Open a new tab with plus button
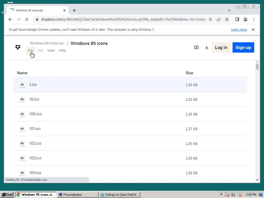This screenshot has width=264, height=198. click(74, 10)
